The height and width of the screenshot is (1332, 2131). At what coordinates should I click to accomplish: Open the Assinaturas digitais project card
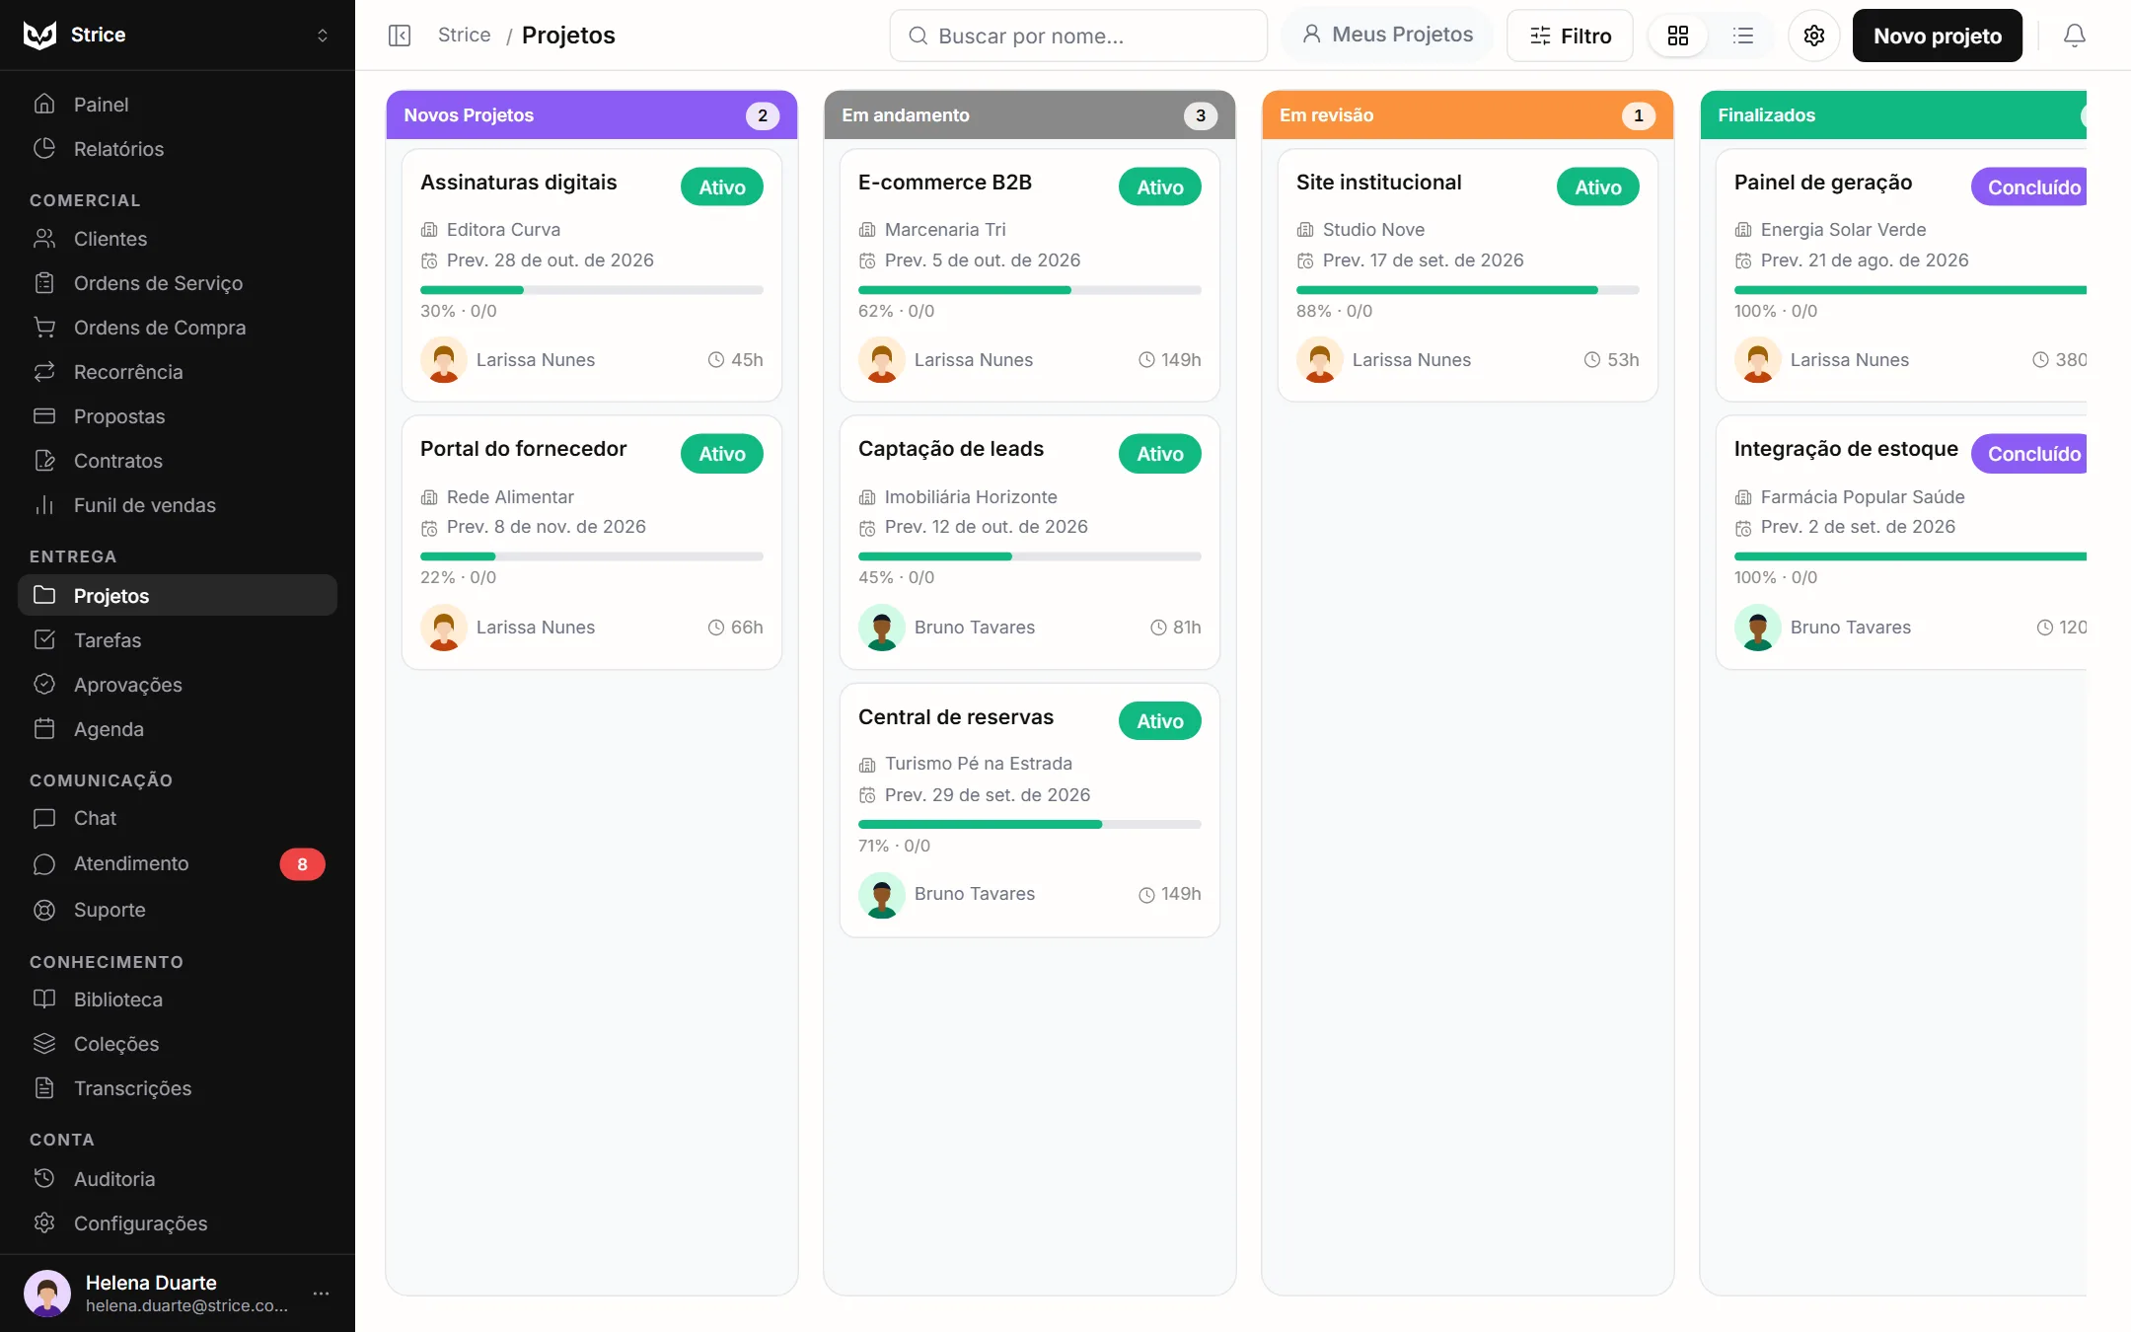point(592,274)
